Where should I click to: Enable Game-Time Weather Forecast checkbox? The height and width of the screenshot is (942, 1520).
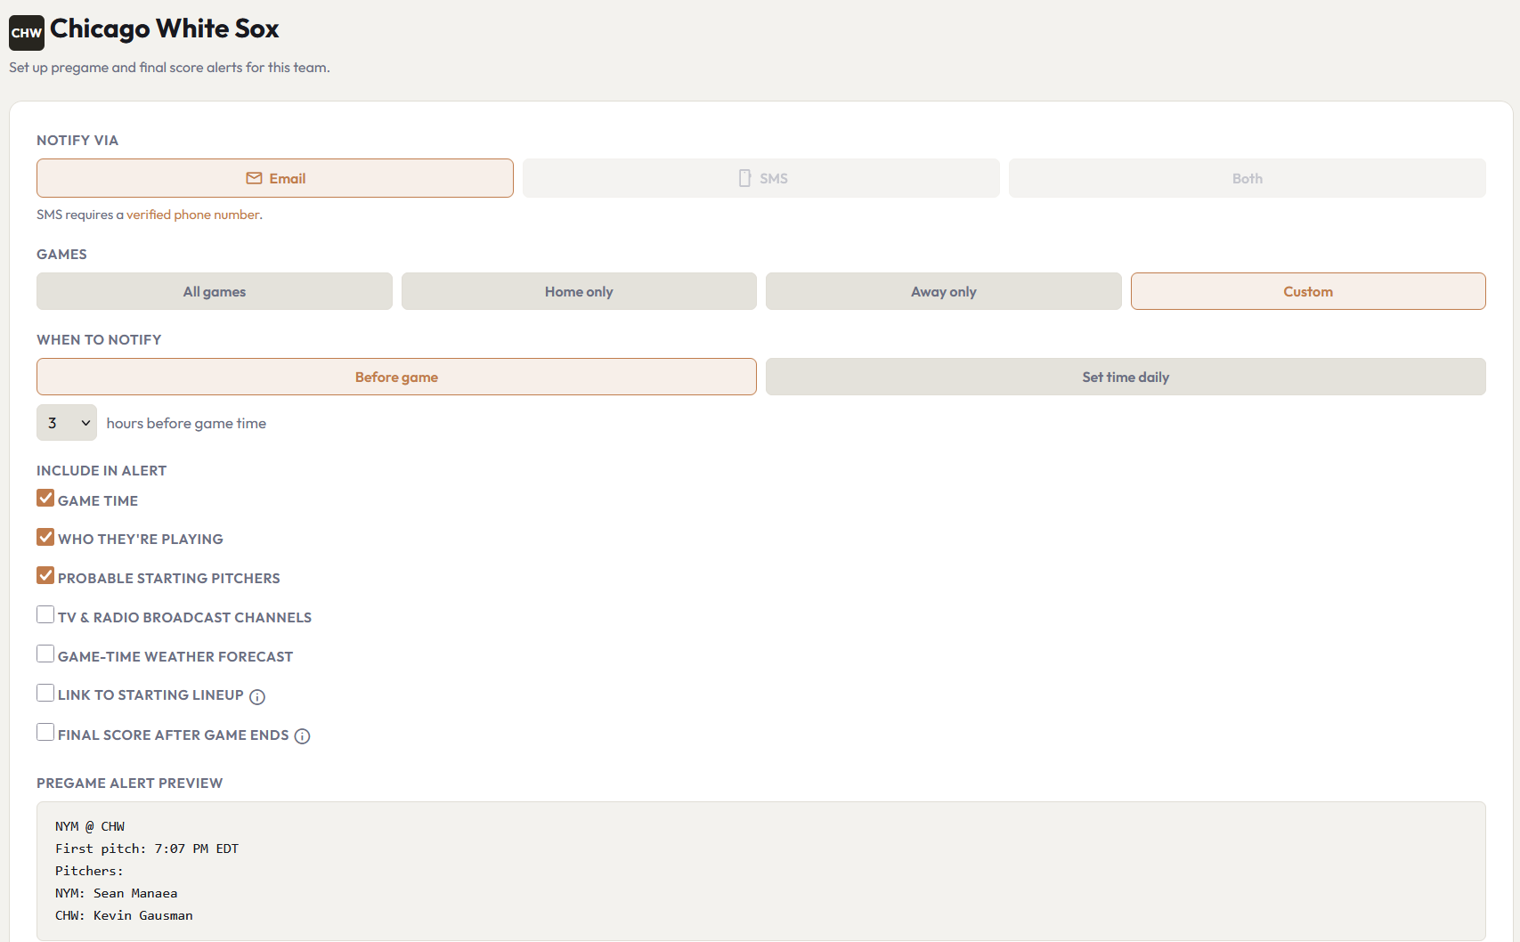[45, 654]
